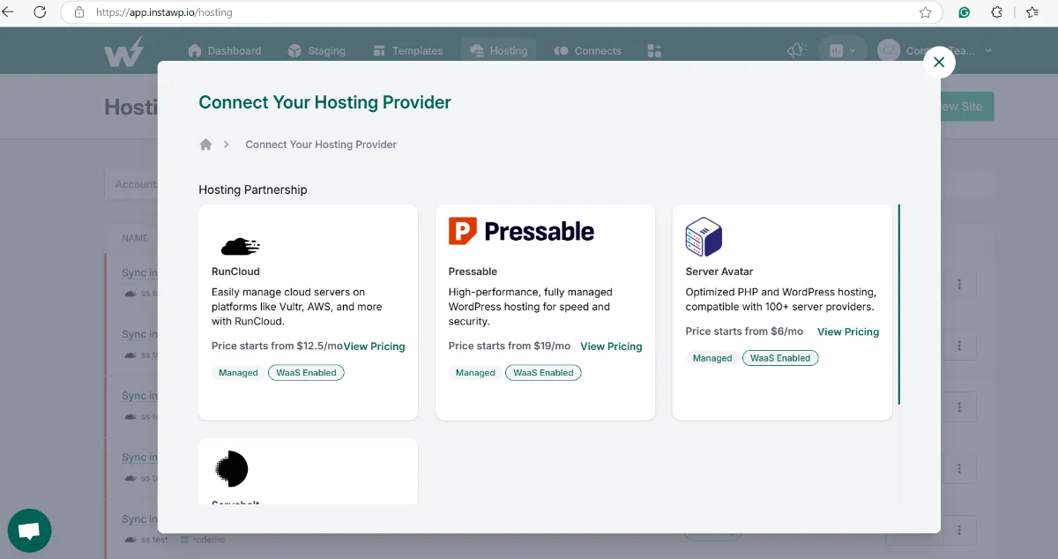
Task: Click WaaS Enabled tag on Pressable card
Action: tap(543, 373)
